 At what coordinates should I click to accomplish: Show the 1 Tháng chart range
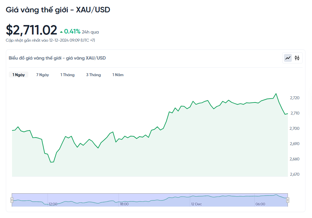67,75
